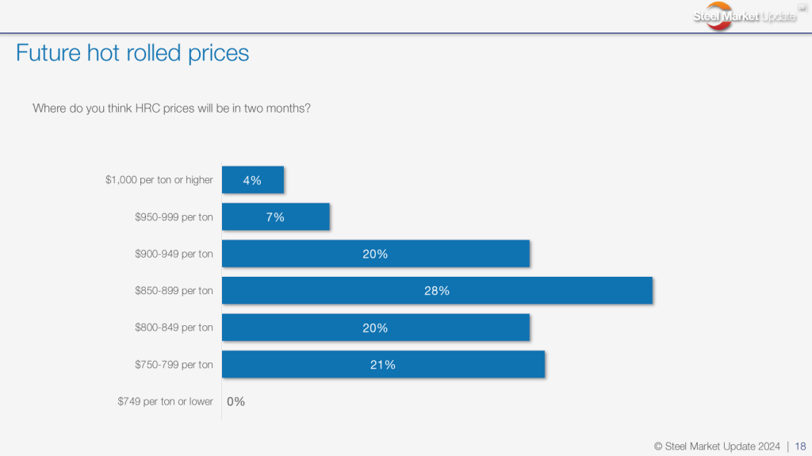Click the '$850-899 per ton' axis label
The image size is (812, 456).
174,291
